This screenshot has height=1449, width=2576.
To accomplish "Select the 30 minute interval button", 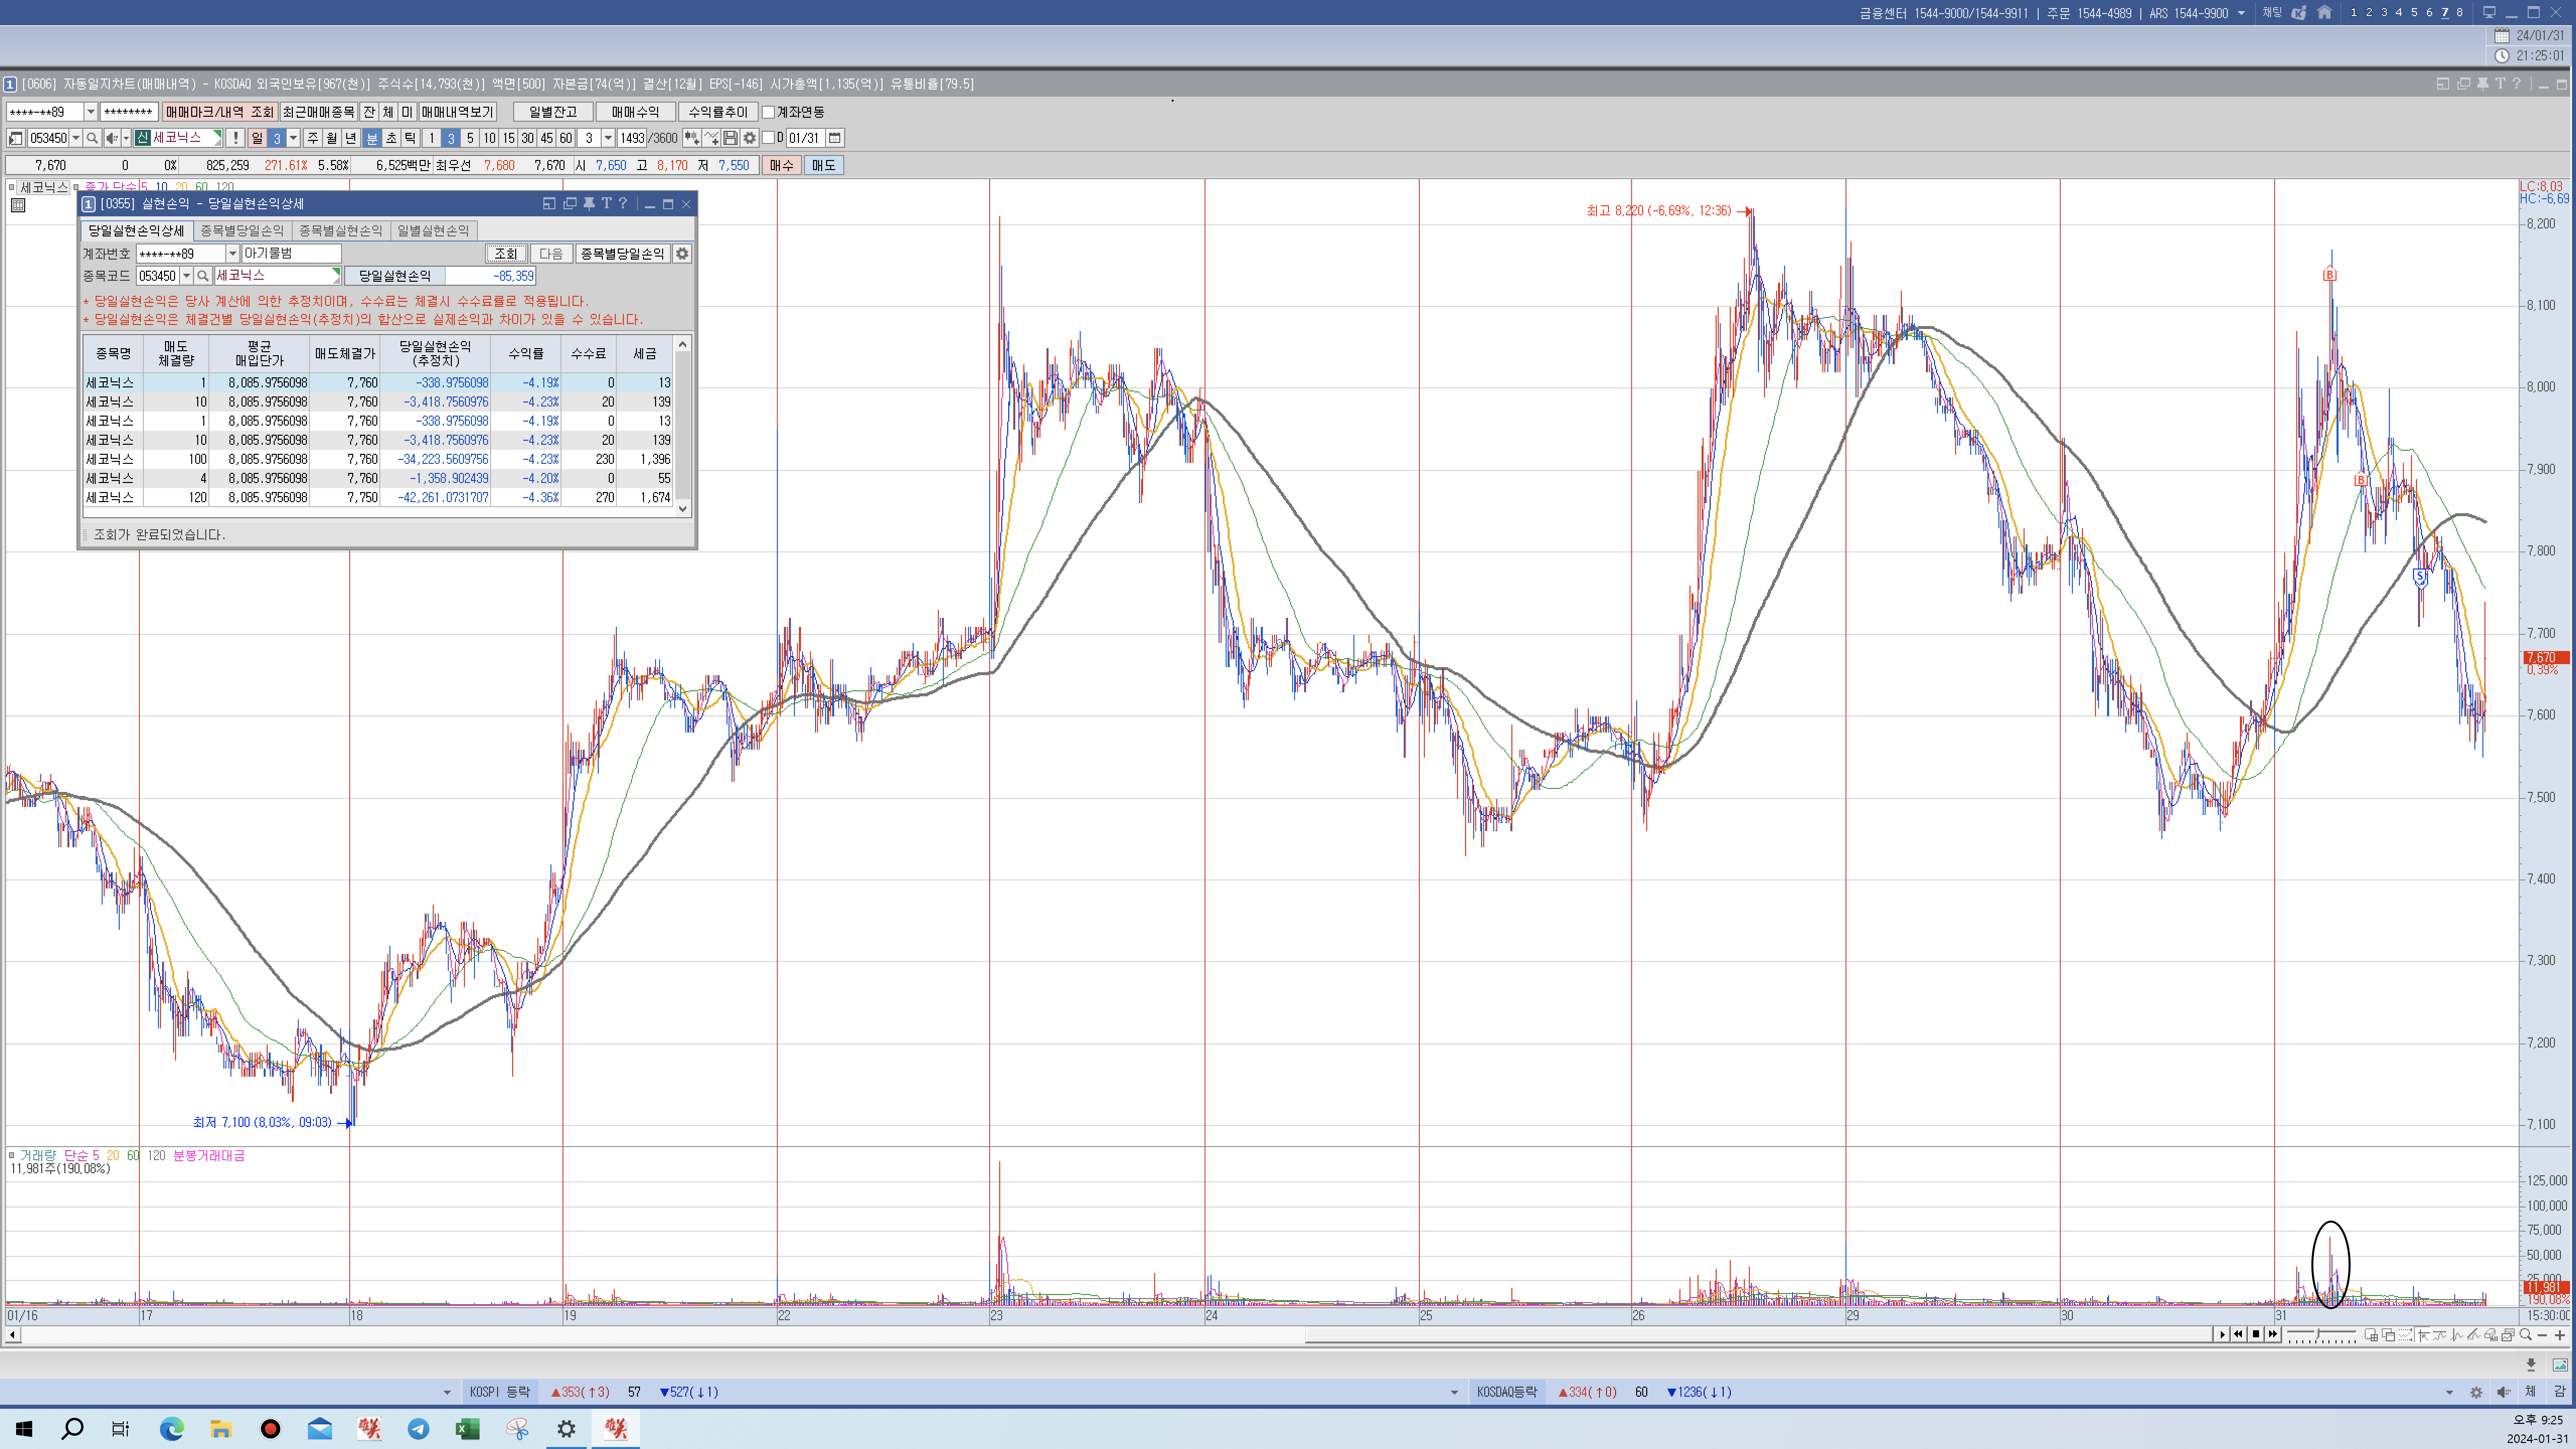I will [527, 138].
